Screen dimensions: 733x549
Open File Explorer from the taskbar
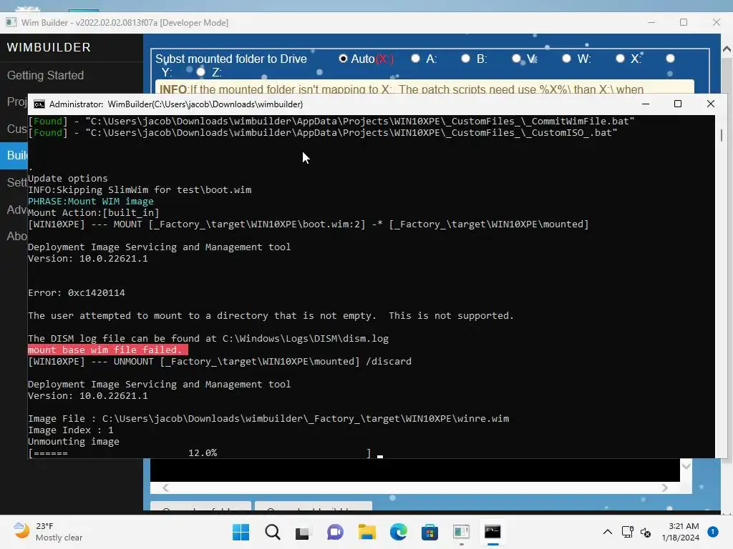(367, 532)
